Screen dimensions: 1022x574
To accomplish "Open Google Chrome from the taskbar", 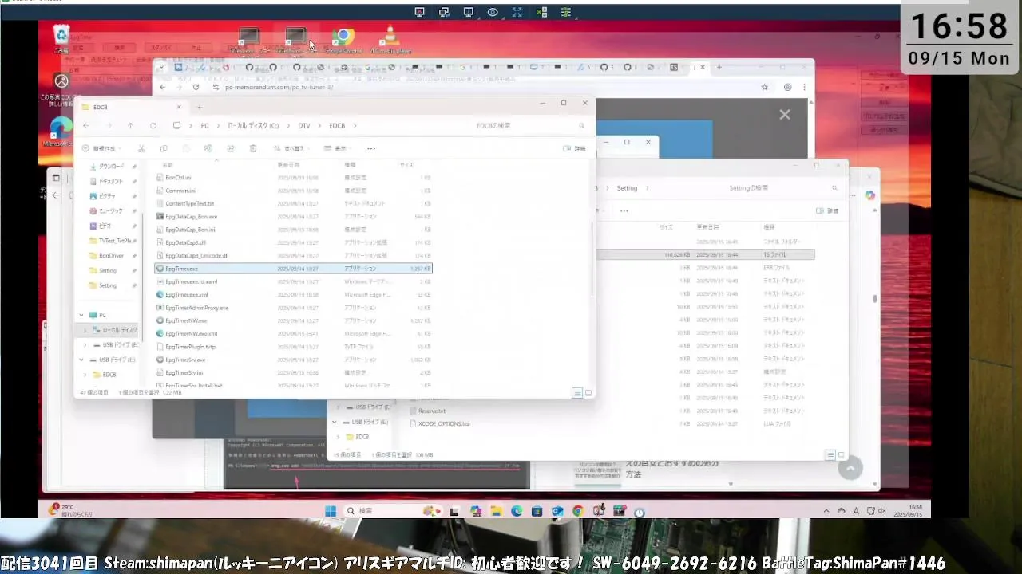I will [x=577, y=511].
